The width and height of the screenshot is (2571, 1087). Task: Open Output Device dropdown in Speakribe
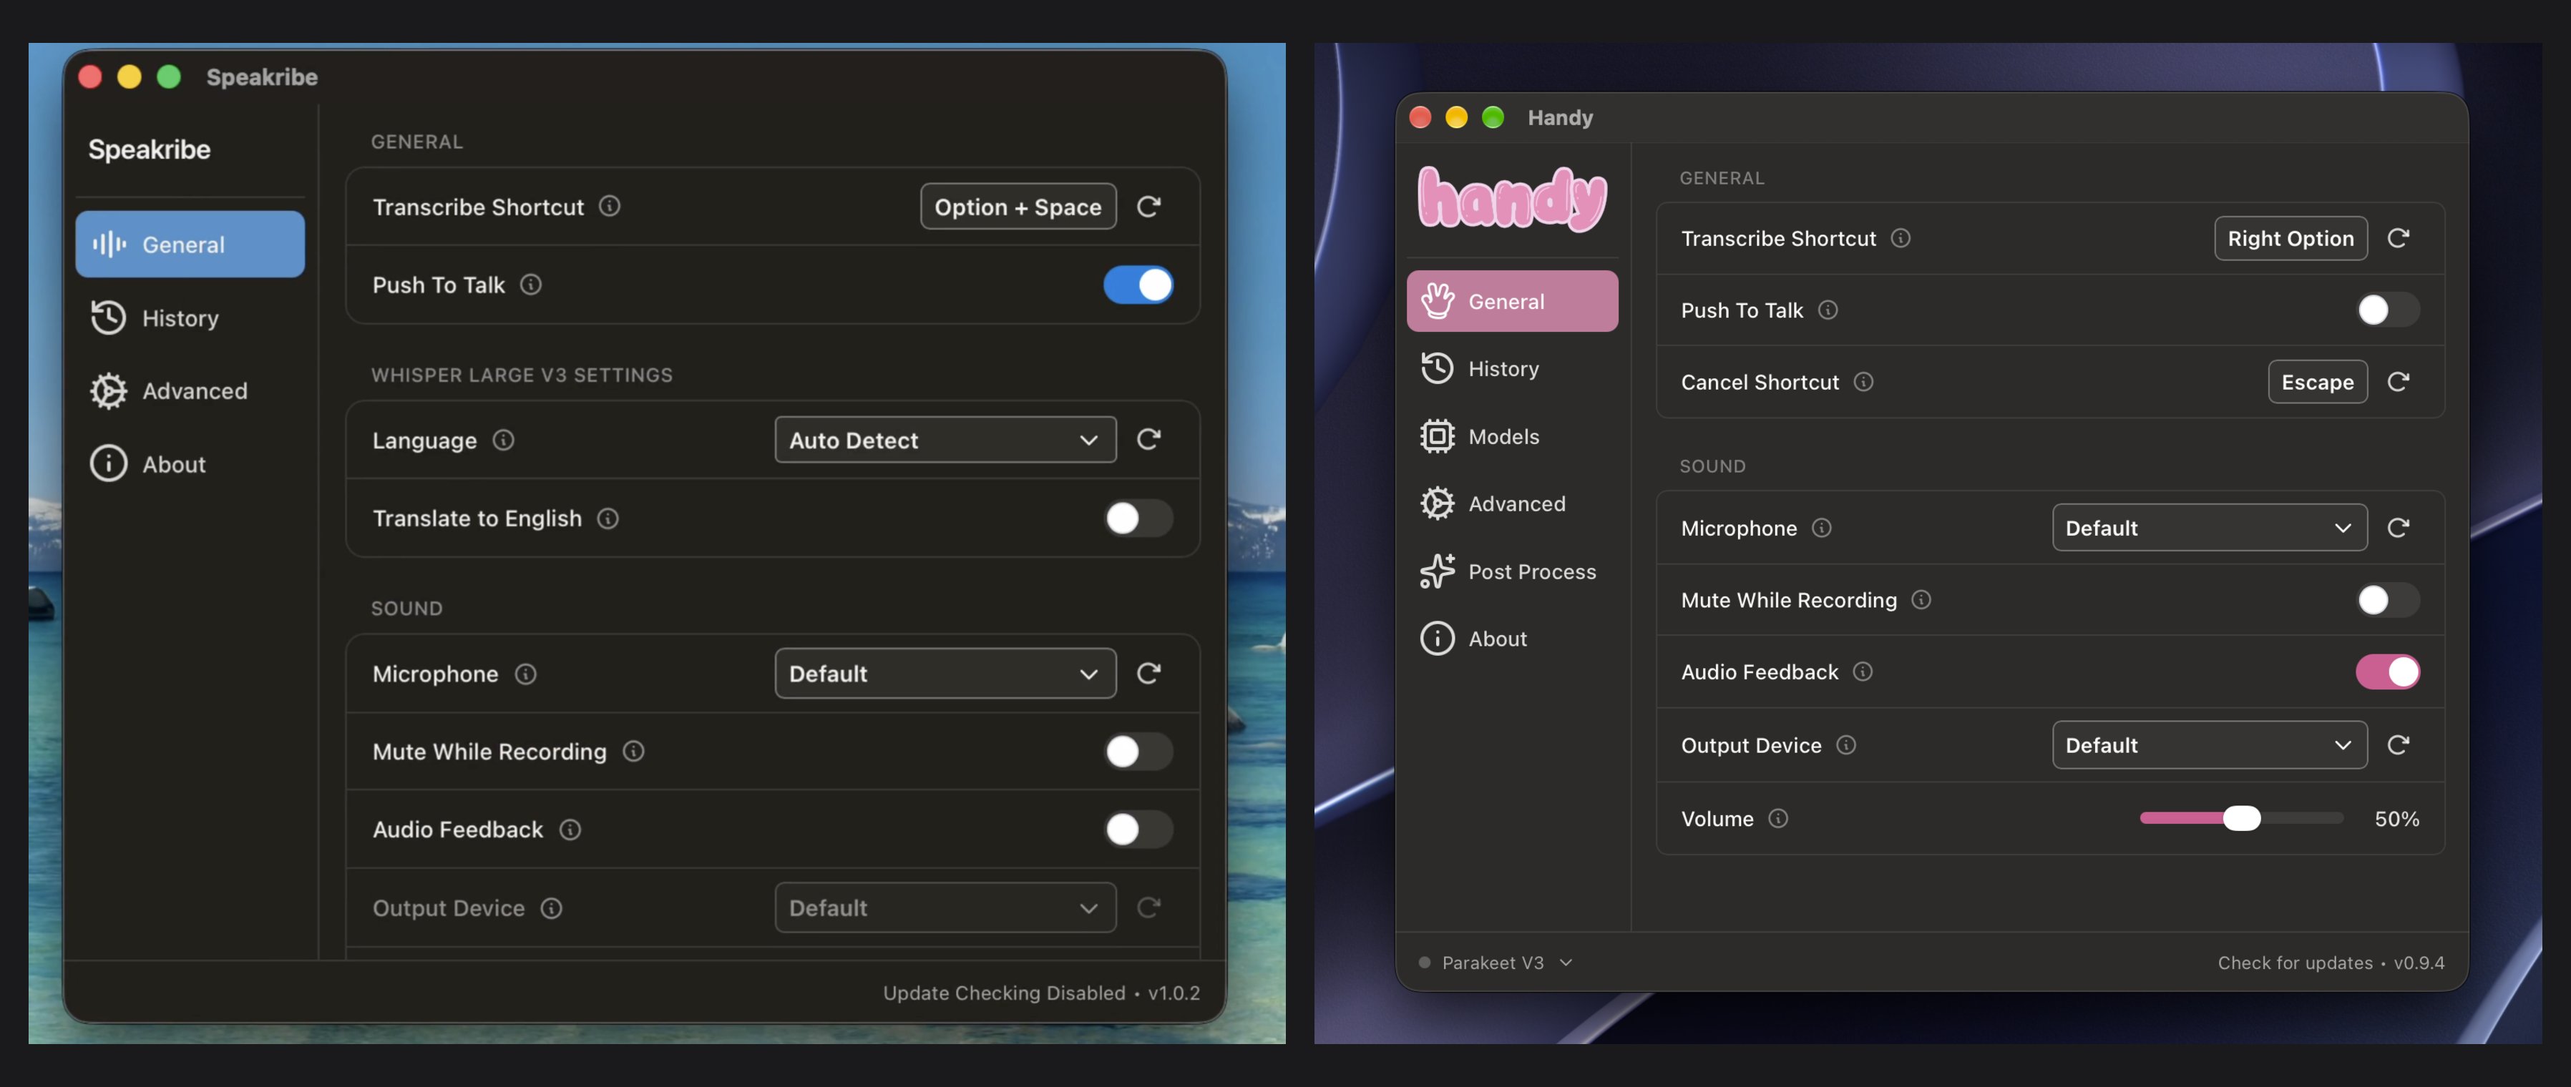coord(945,908)
